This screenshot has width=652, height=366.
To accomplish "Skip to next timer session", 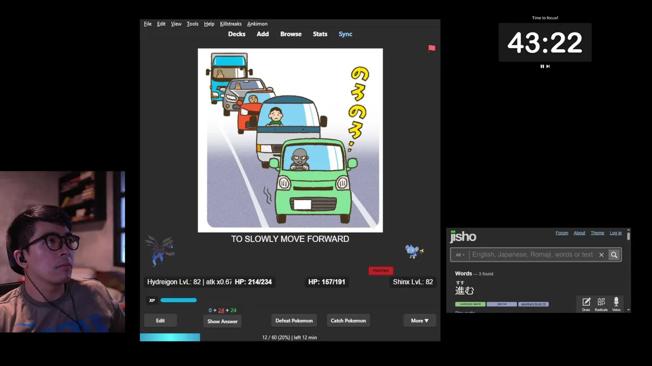I will [x=548, y=66].
